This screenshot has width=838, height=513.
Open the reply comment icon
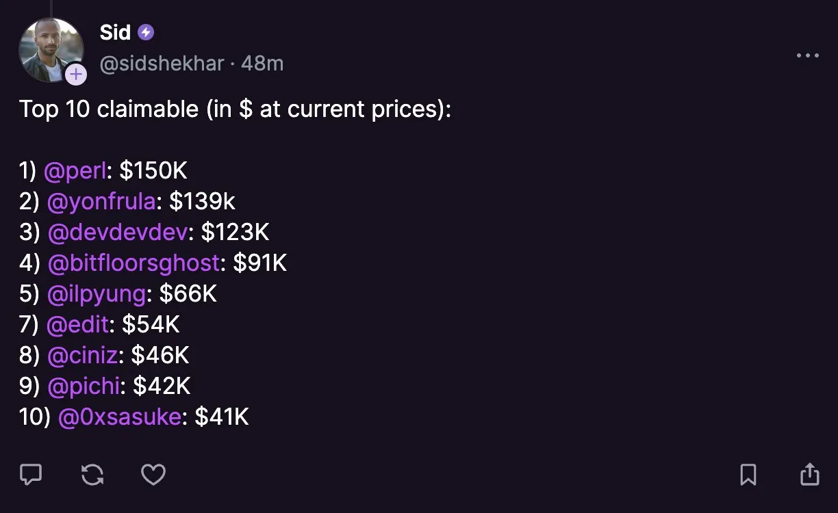tap(31, 474)
